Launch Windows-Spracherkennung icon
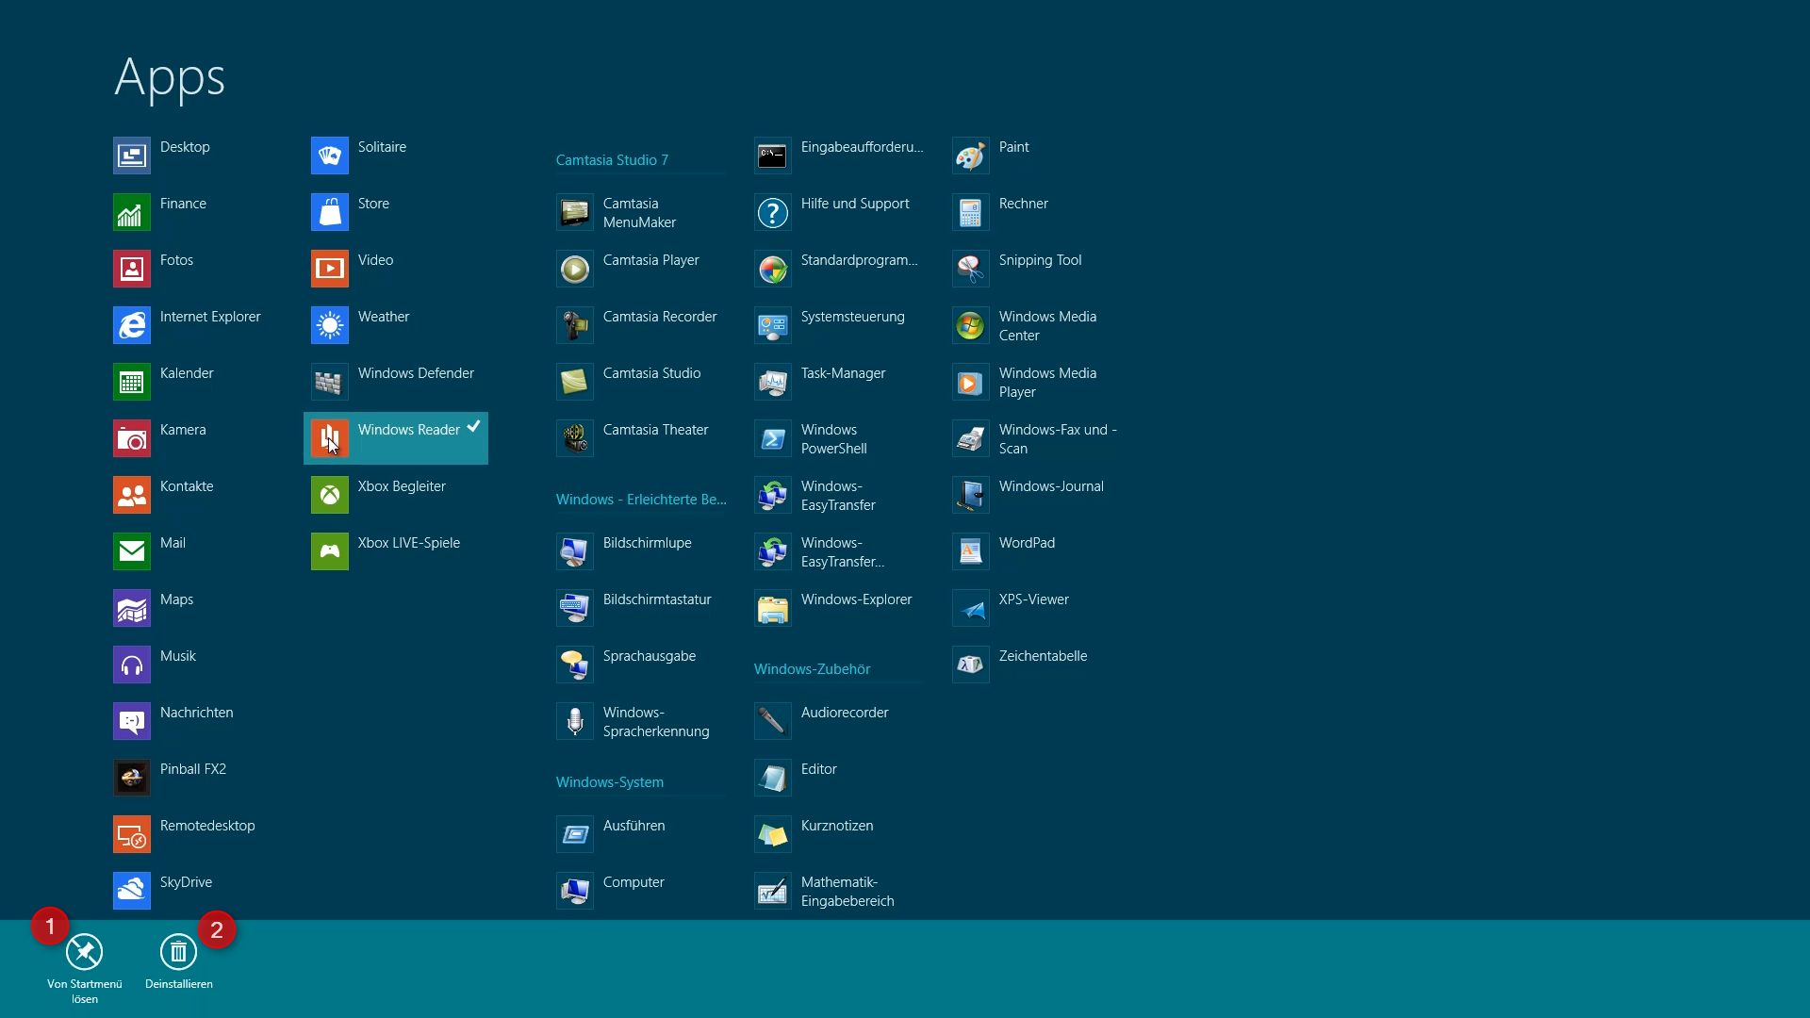The image size is (1810, 1018). point(575,721)
